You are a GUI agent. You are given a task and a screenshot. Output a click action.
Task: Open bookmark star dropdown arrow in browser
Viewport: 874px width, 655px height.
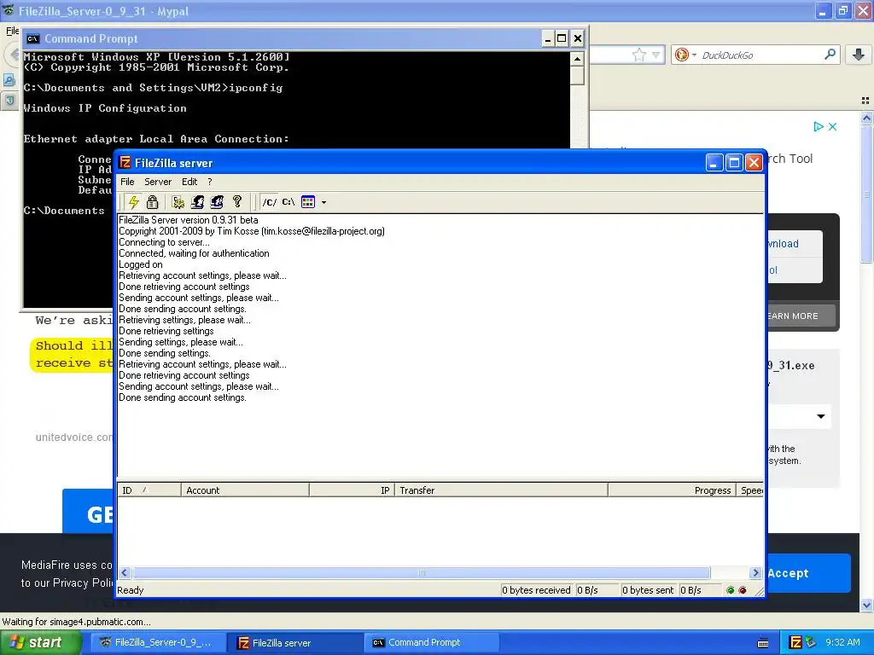click(656, 55)
